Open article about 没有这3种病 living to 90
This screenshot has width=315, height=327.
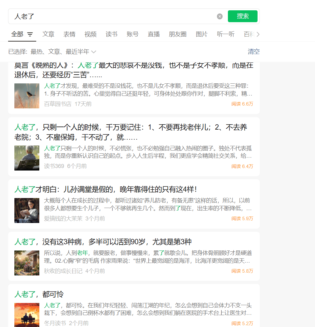tap(103, 242)
